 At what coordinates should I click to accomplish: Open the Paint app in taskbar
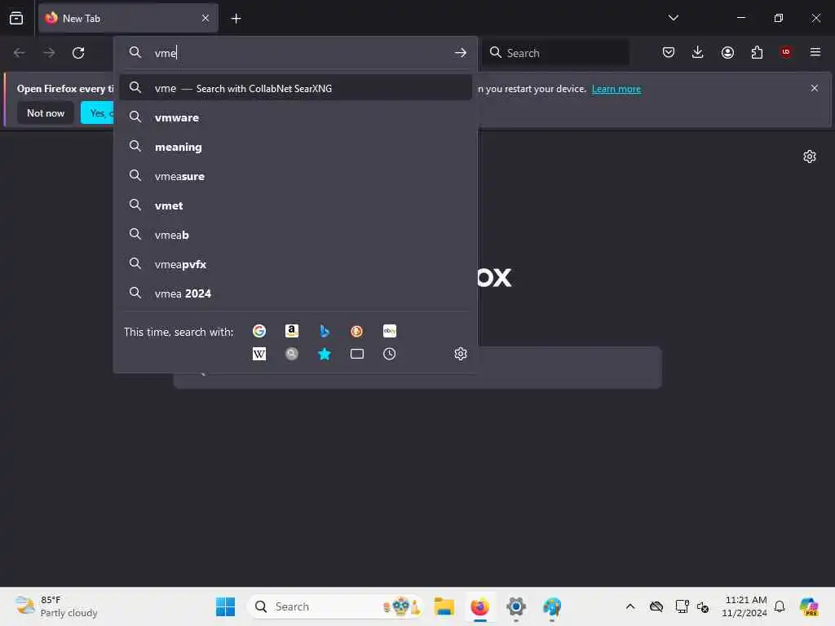pyautogui.click(x=552, y=606)
